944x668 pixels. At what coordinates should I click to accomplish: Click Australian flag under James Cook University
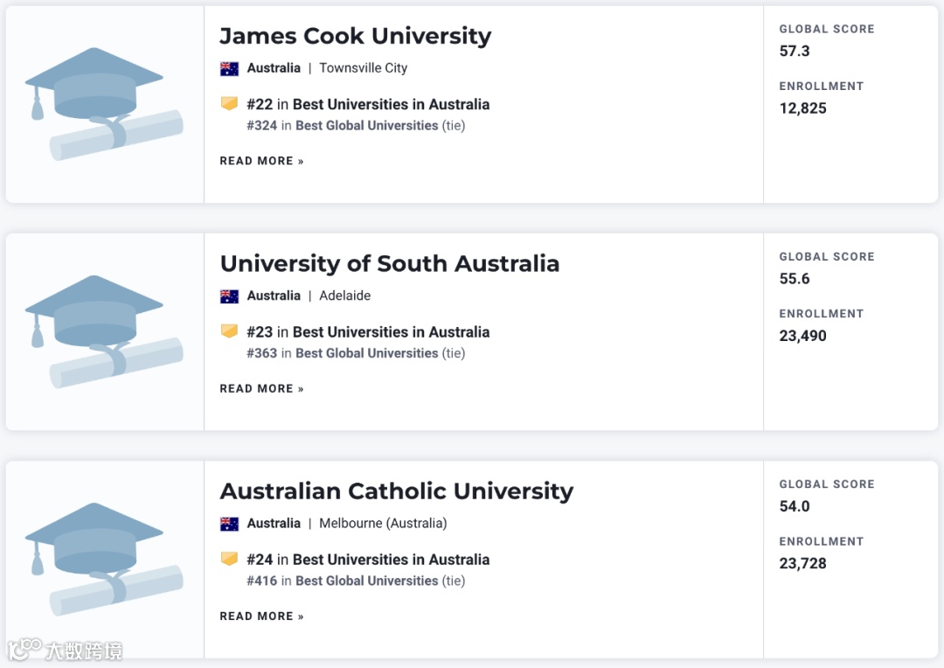[229, 68]
